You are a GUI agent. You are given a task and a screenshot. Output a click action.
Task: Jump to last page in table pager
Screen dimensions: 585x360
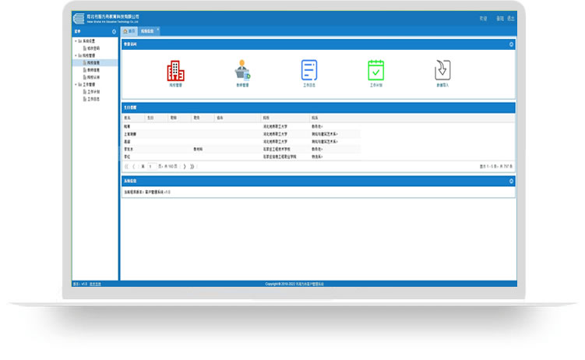coord(192,166)
